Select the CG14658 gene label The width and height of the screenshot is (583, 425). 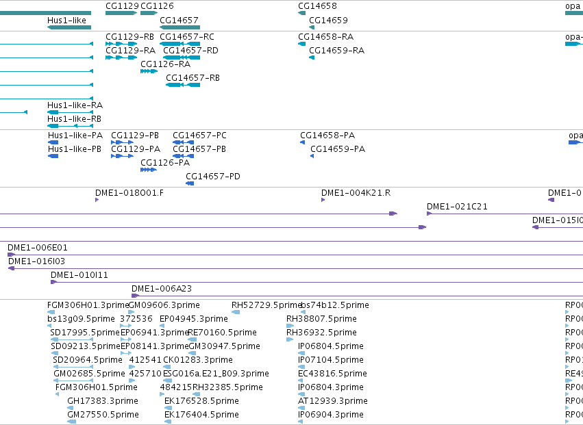pyautogui.click(x=317, y=6)
